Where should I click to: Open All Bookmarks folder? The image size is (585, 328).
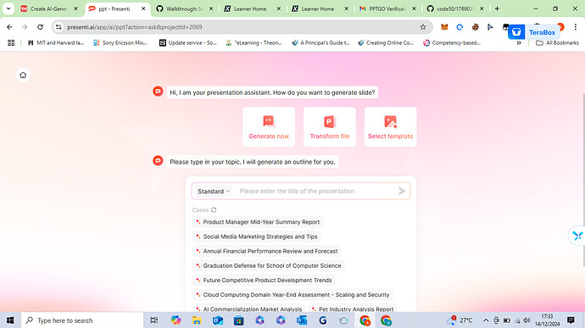557,43
